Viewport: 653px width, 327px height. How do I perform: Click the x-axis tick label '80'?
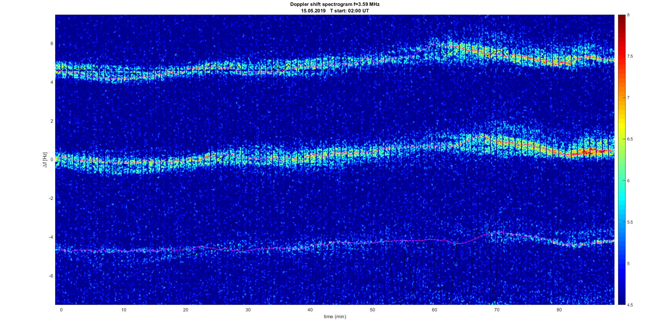pyautogui.click(x=559, y=310)
